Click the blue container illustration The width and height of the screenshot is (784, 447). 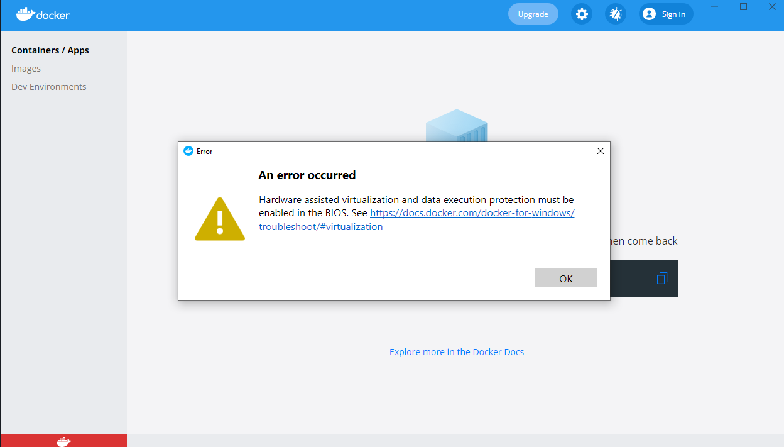click(x=457, y=126)
